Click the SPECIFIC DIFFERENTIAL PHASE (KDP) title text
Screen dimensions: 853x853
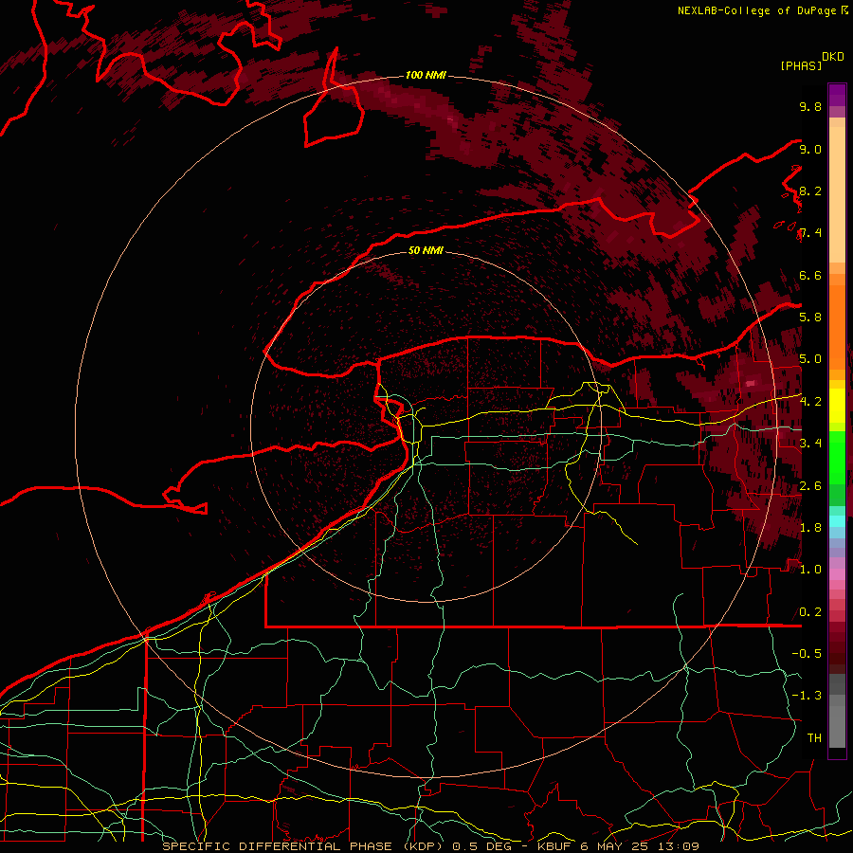click(302, 846)
